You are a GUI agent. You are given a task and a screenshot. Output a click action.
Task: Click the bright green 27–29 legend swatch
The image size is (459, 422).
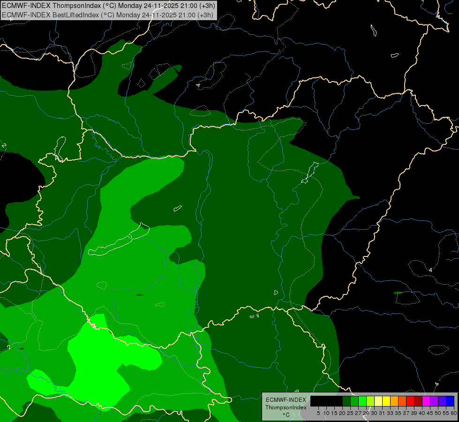(x=362, y=401)
